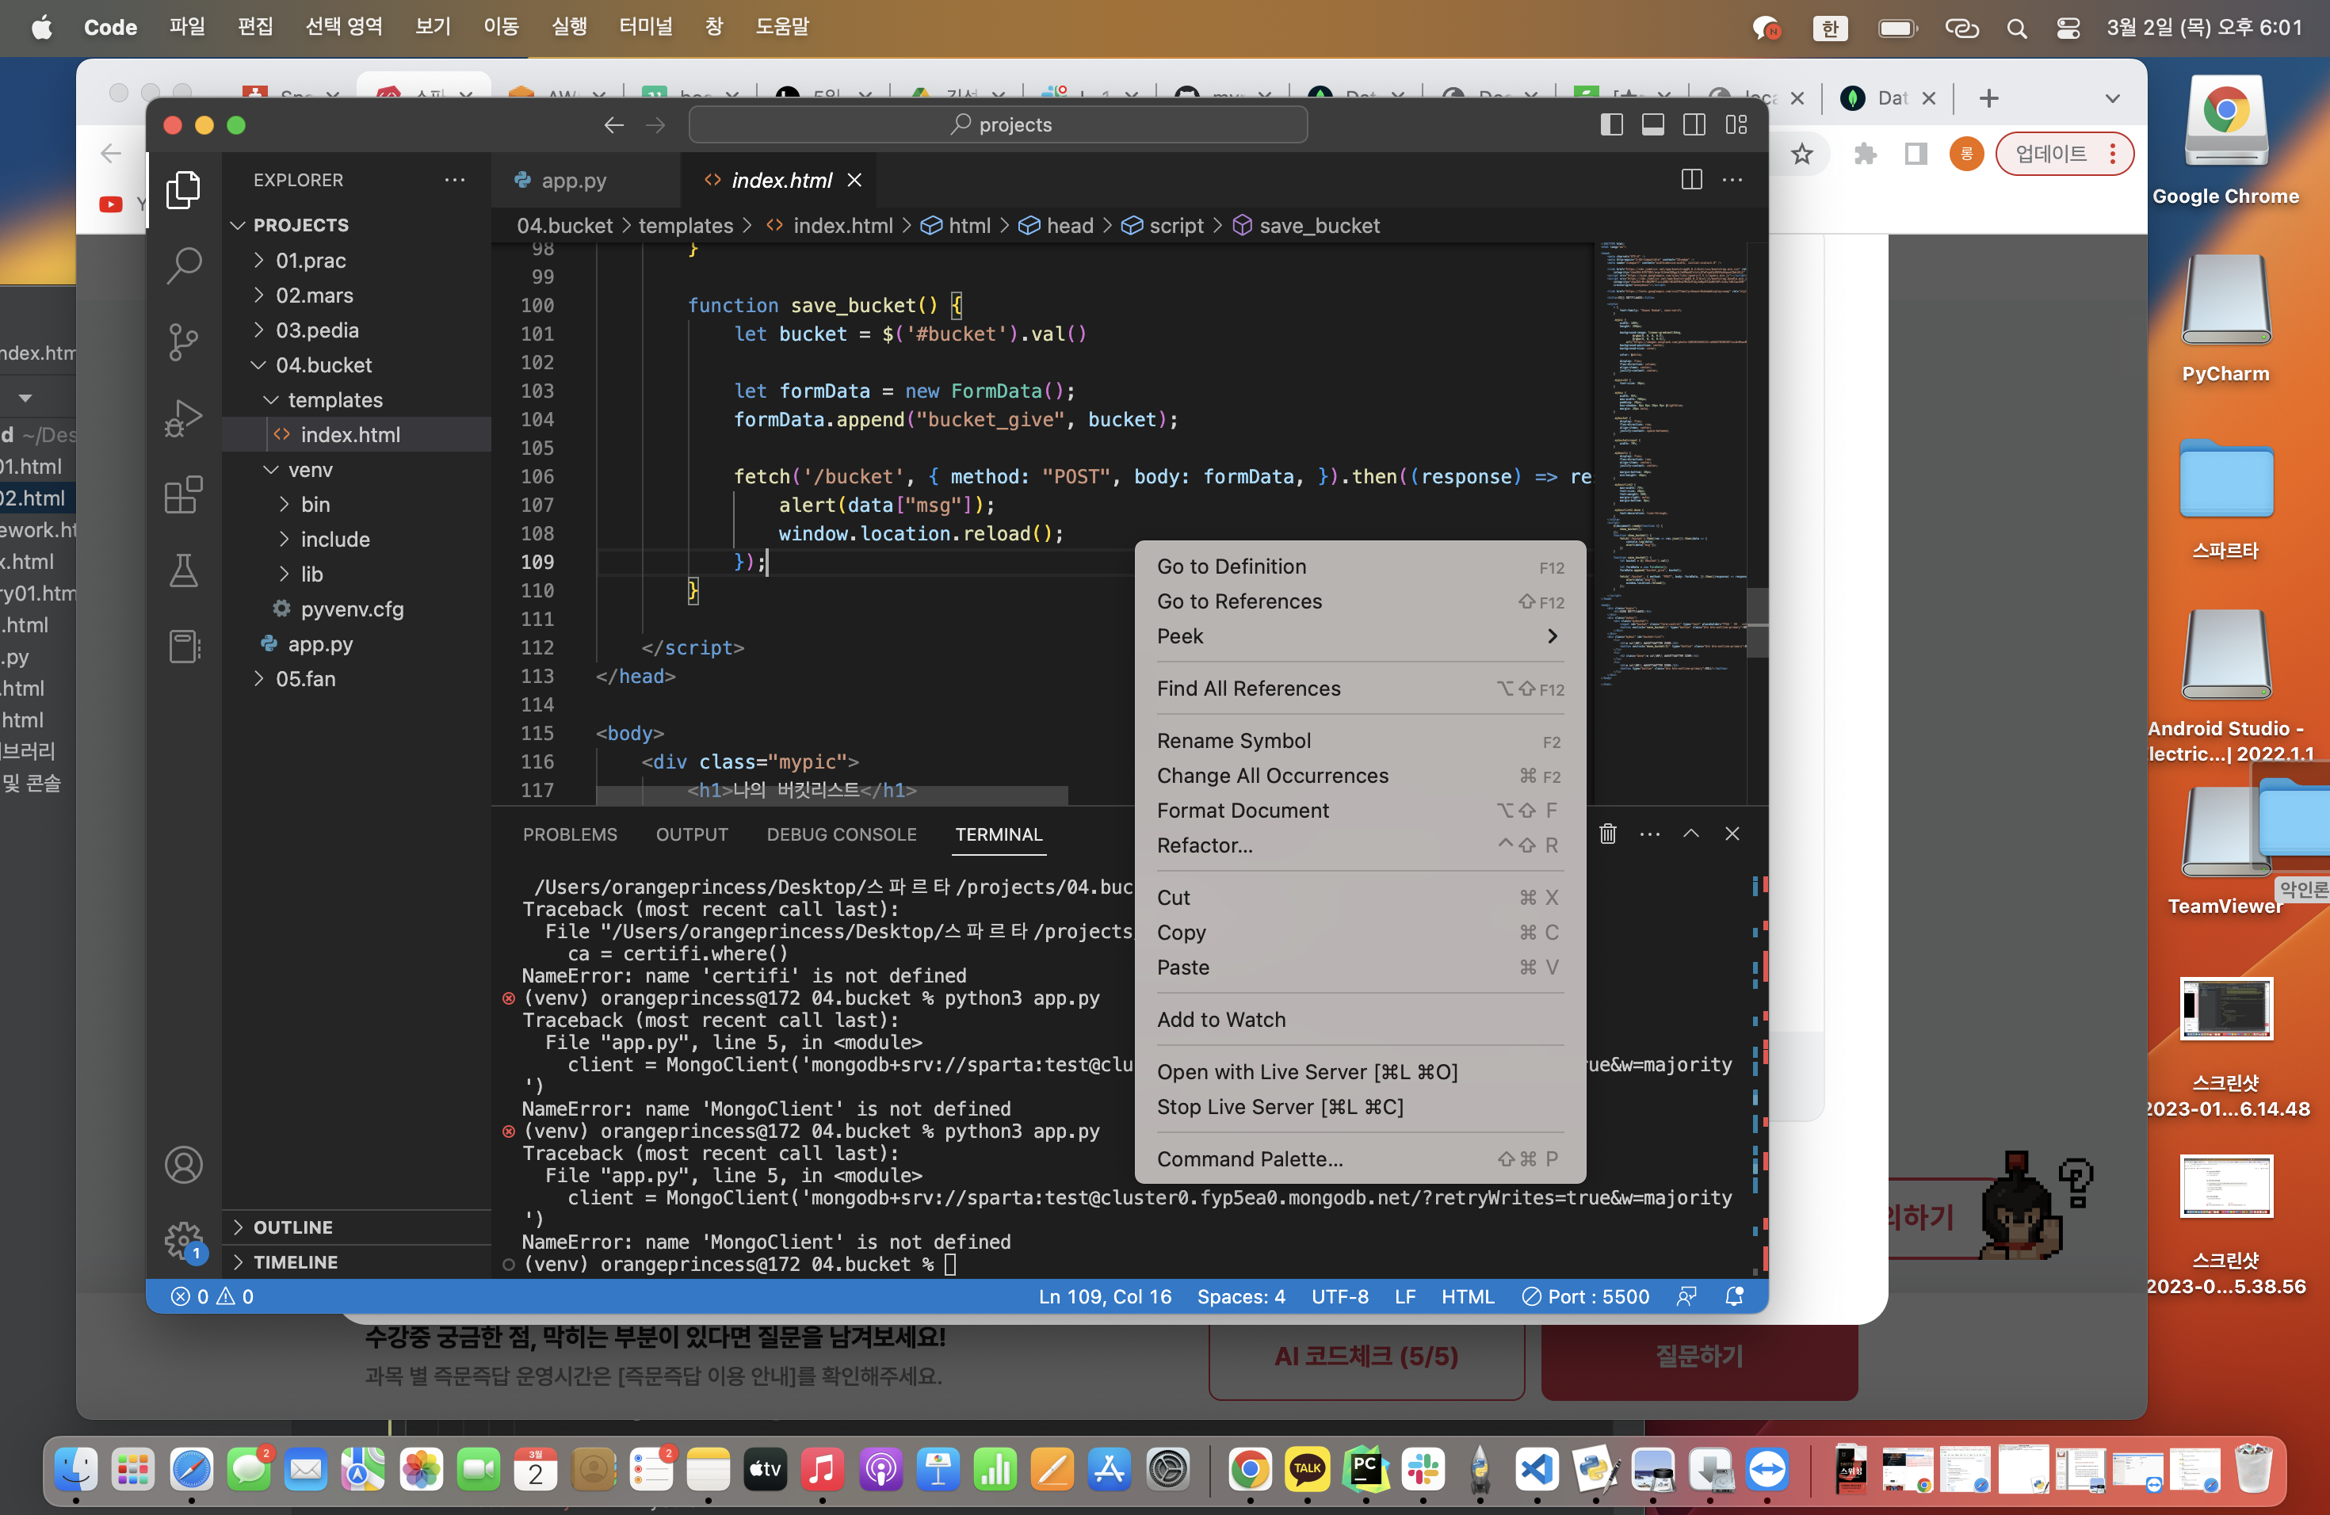Toggle the secondary side bar
This screenshot has height=1515, width=2330.
1694,125
